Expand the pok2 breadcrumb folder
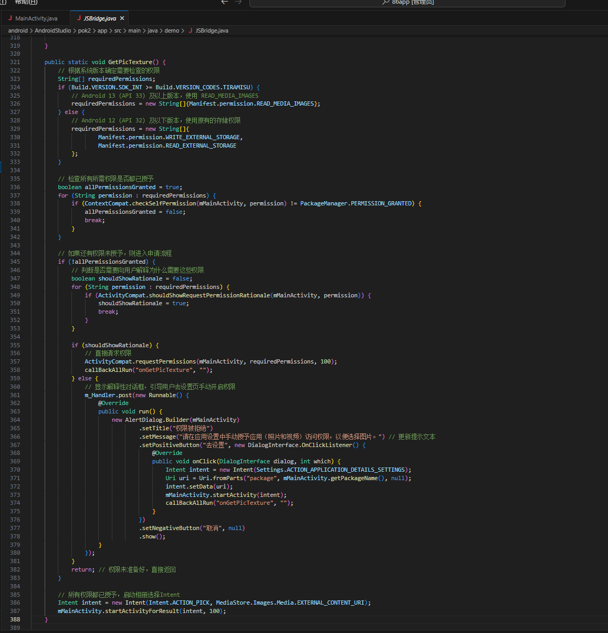The image size is (608, 633). [x=84, y=30]
